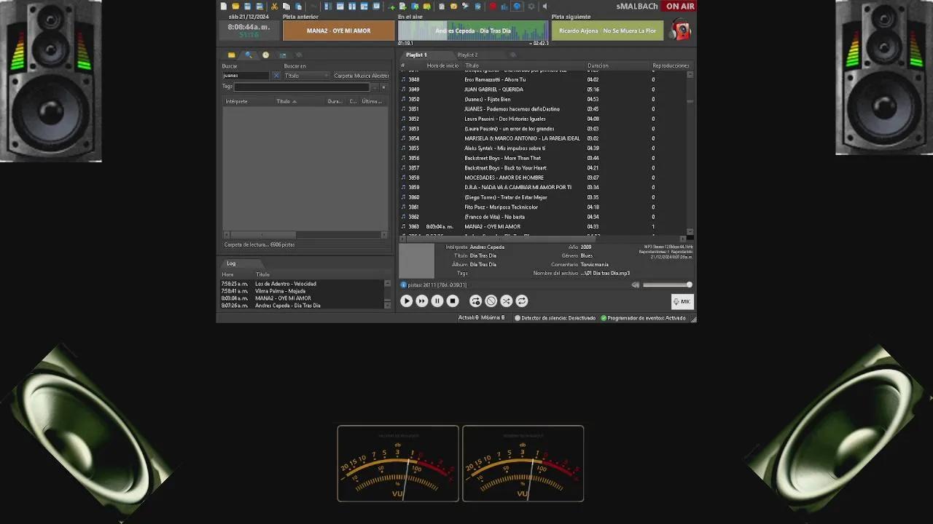
Task: Skip to the next track
Action: 422,301
